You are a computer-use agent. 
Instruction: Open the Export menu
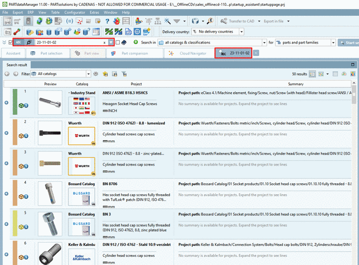point(18,12)
